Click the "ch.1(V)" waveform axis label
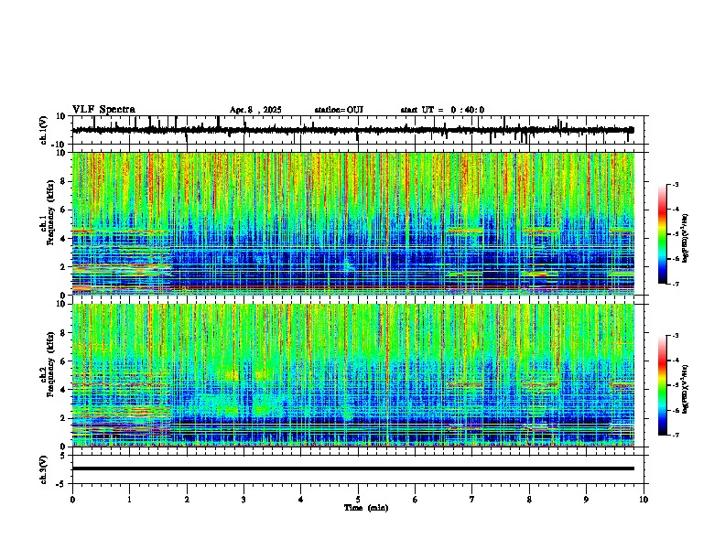 point(44,130)
